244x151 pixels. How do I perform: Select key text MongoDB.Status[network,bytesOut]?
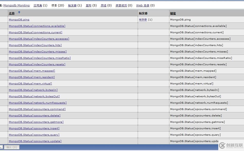[196, 96]
